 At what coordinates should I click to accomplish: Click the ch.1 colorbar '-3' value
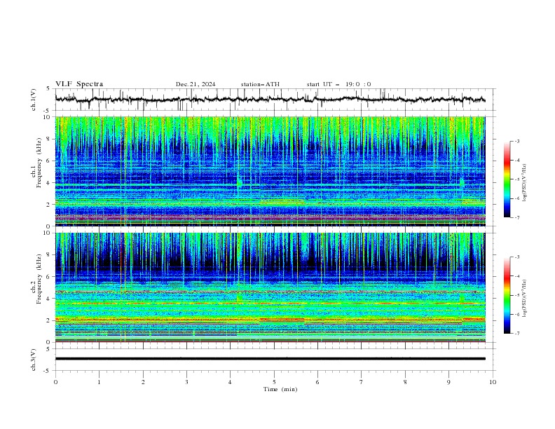point(516,141)
